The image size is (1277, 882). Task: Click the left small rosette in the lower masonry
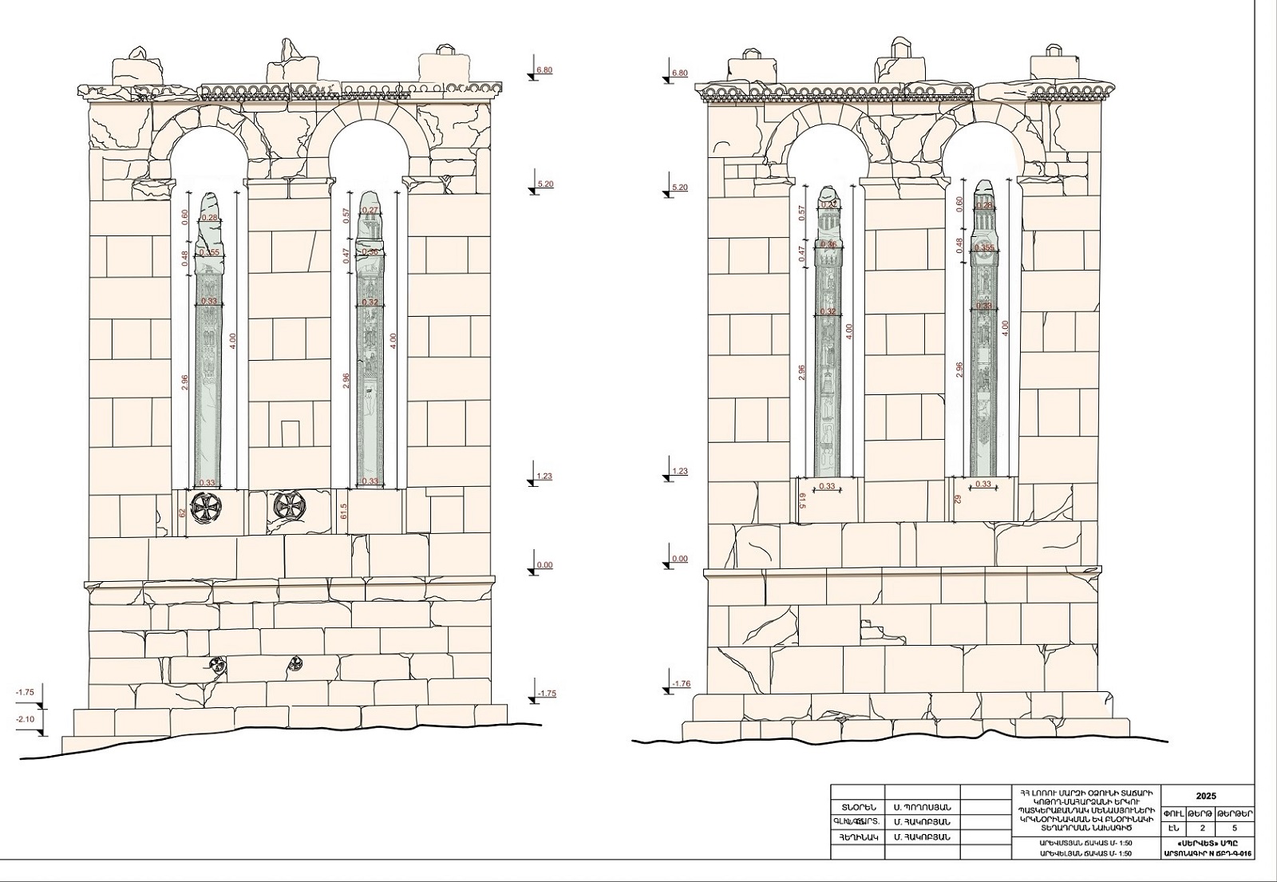pos(216,664)
